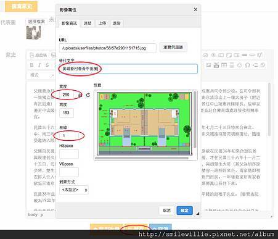This screenshot has height=239, width=278.
Task: Insert a selection field via editor toolbar
Action: click(237, 55)
